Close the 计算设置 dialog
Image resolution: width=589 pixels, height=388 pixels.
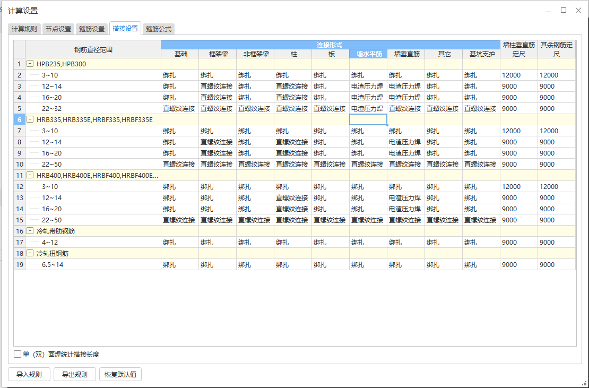pos(578,11)
